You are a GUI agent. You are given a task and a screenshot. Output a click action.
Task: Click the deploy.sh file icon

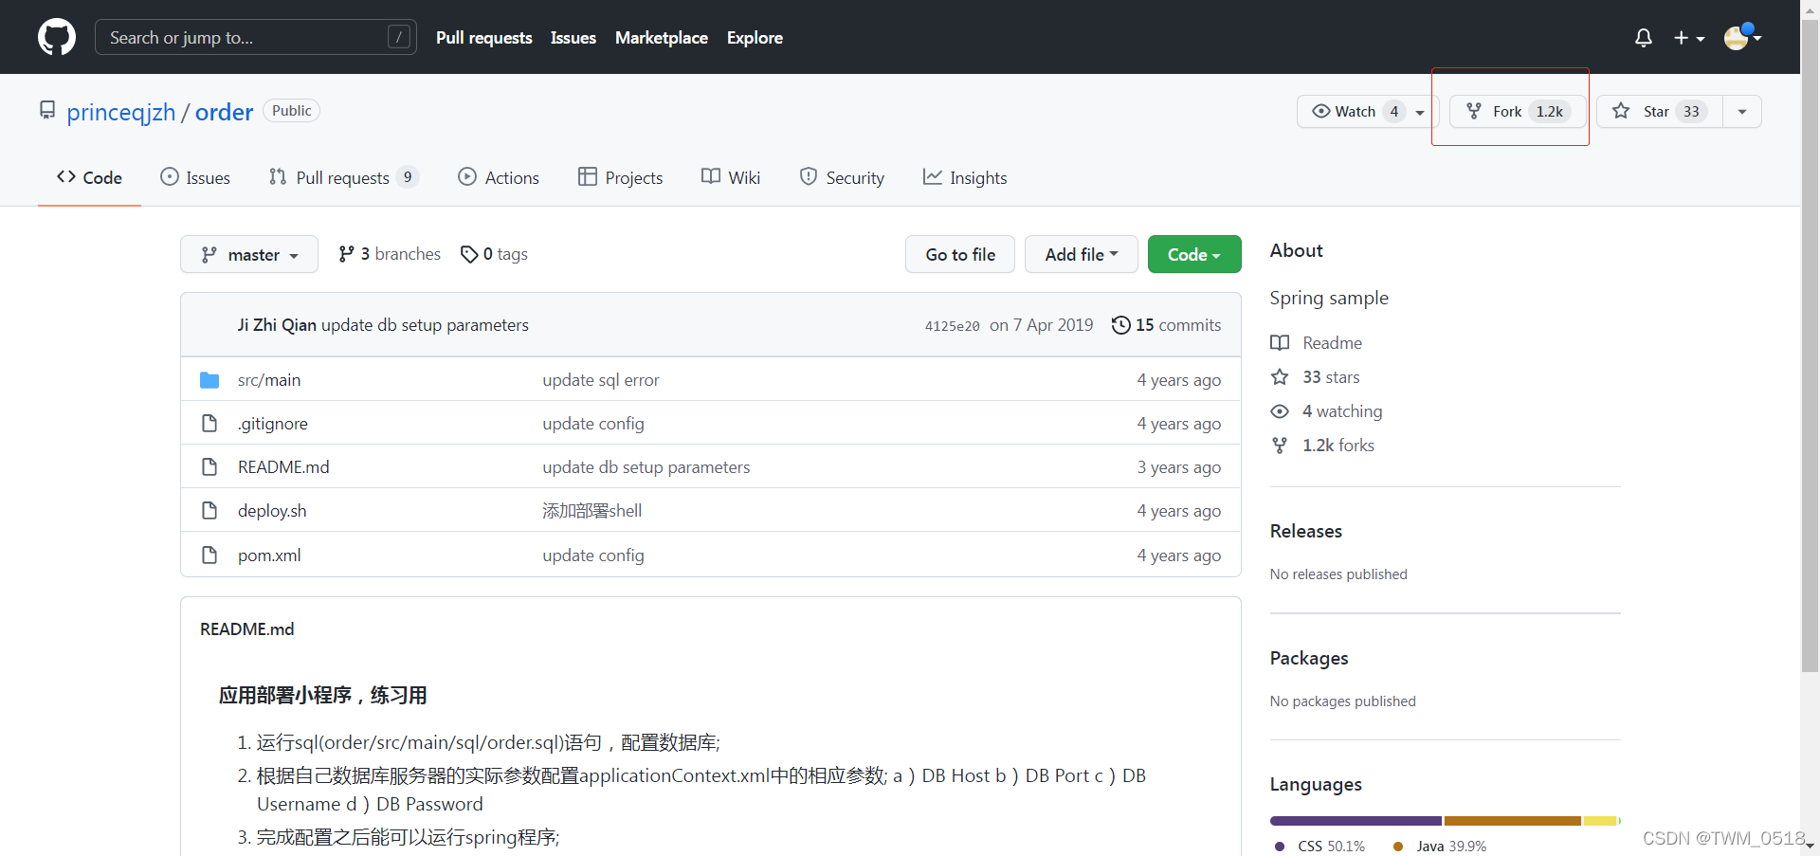(209, 511)
